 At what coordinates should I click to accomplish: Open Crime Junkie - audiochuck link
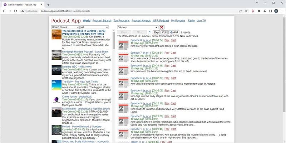click(77, 97)
